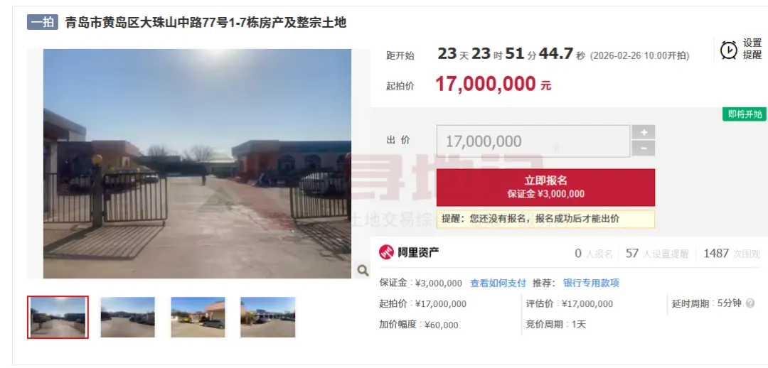This screenshot has width=768, height=368.
Task: Increase bid with the plus button
Action: 643,132
